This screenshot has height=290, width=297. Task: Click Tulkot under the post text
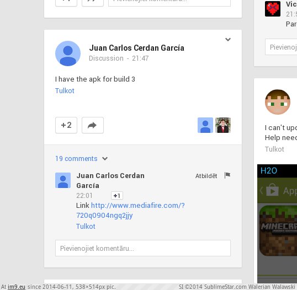65,91
